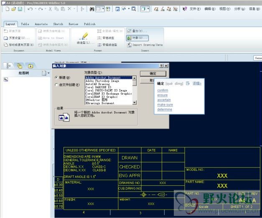Switch to the Table ribbon tab
Image resolution: width=262 pixels, height=218 pixels.
tap(25, 24)
